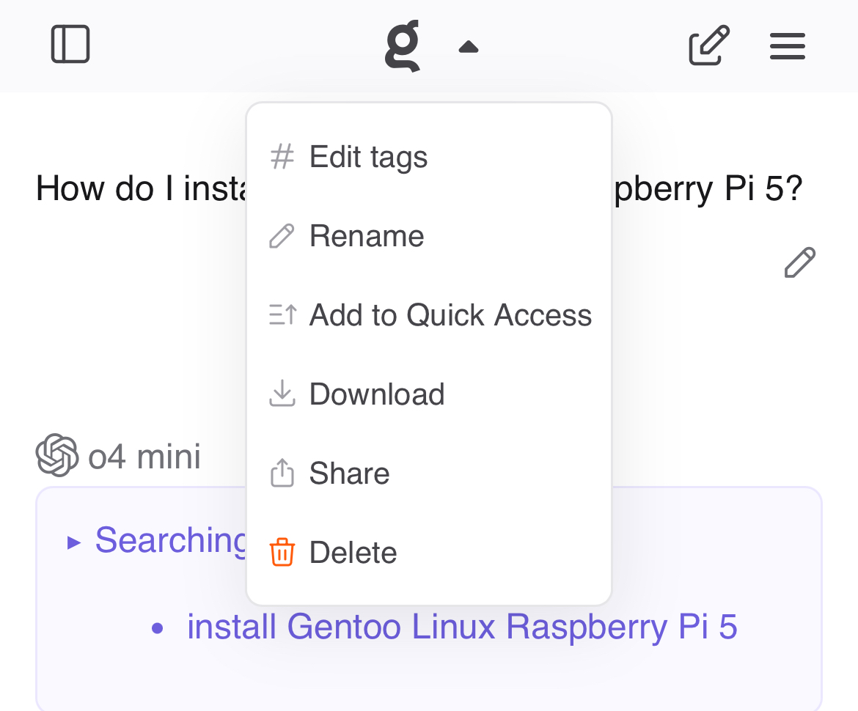Open the hamburger menu
Image resolution: width=858 pixels, height=711 pixels.
(x=788, y=46)
